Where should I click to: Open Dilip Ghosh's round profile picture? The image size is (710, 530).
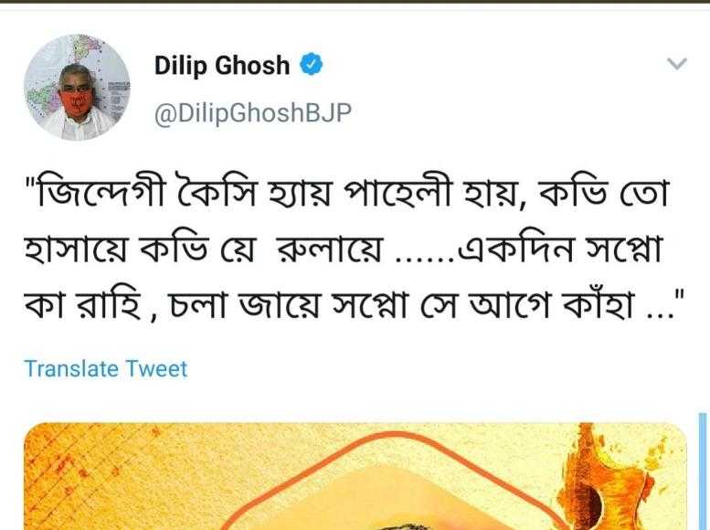(77, 88)
